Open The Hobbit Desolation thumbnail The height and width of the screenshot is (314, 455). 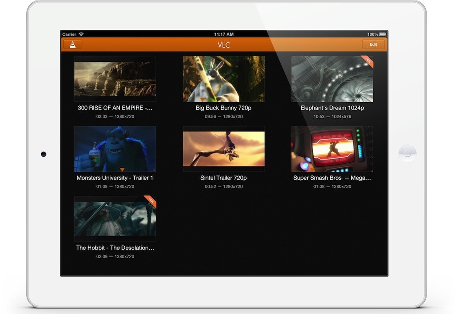(x=115, y=219)
